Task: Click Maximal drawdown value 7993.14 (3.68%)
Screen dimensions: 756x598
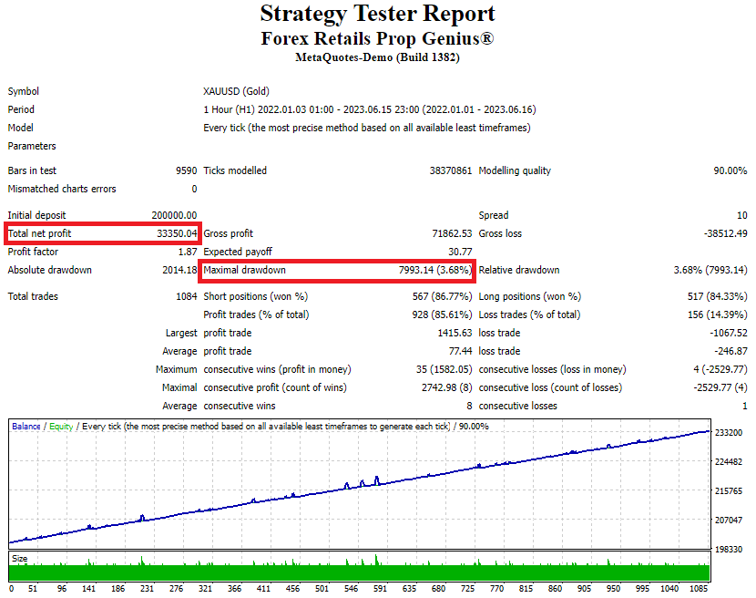Action: [434, 270]
